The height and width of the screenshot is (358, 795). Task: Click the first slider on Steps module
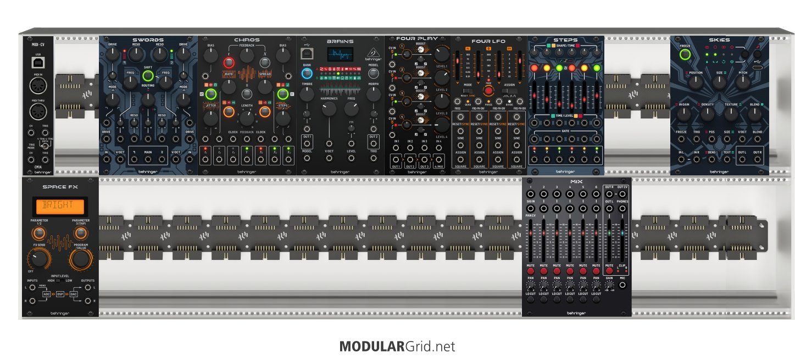[534, 98]
